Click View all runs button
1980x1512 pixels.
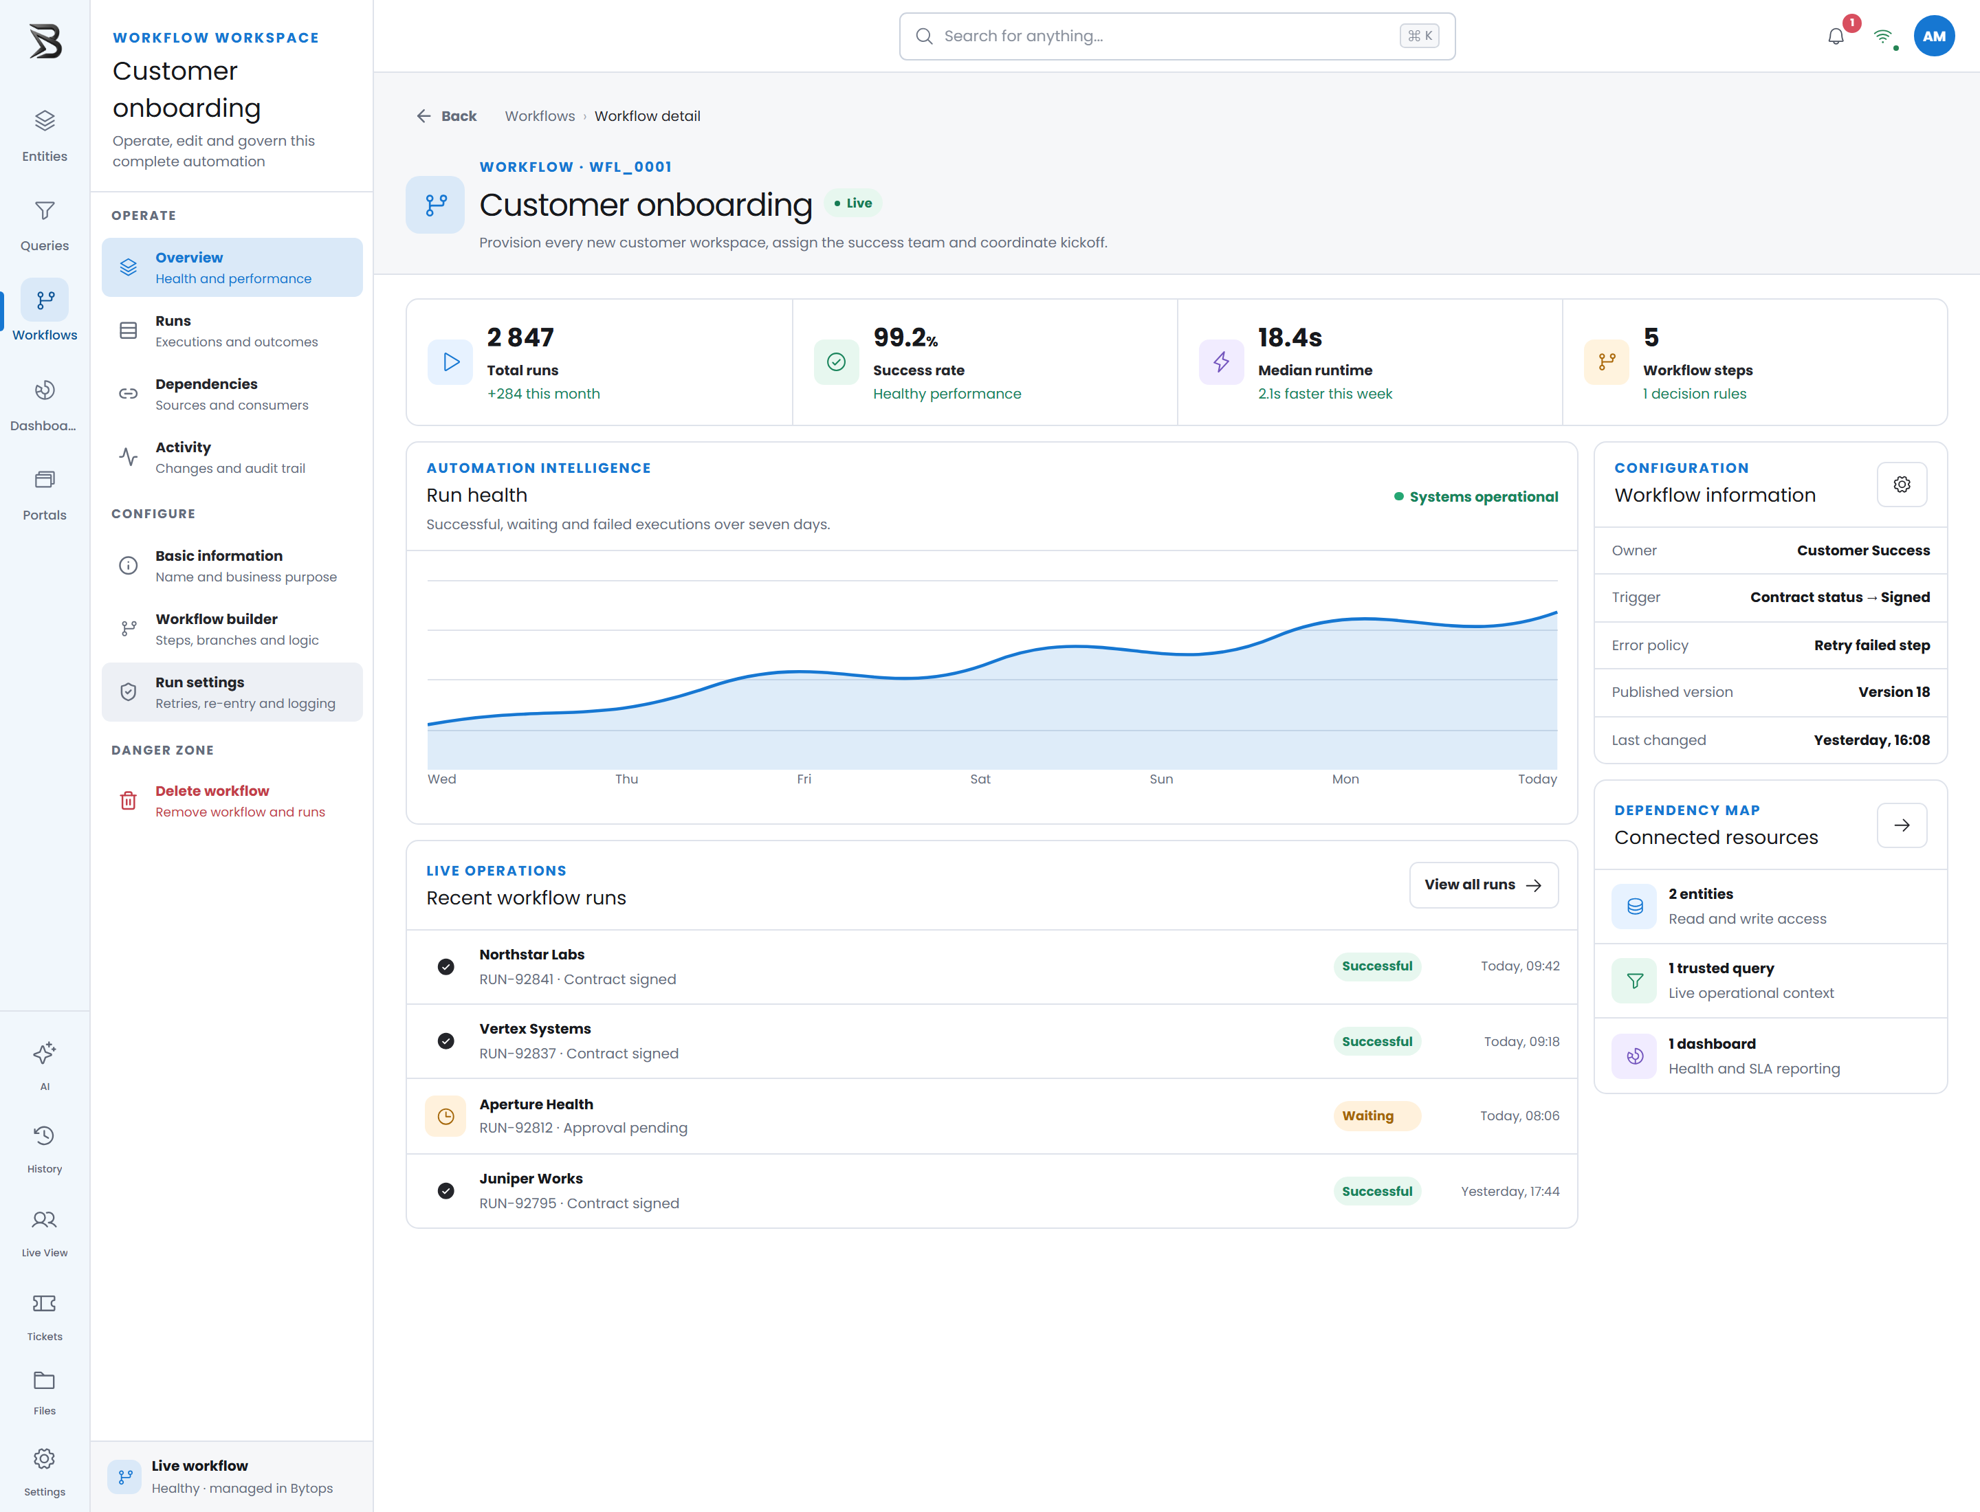1483,885
